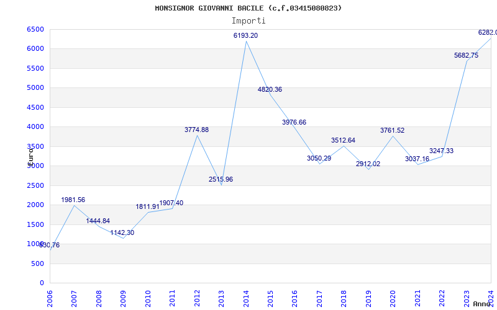
Task: Click the 2019 x-axis year label
Action: [x=368, y=299]
